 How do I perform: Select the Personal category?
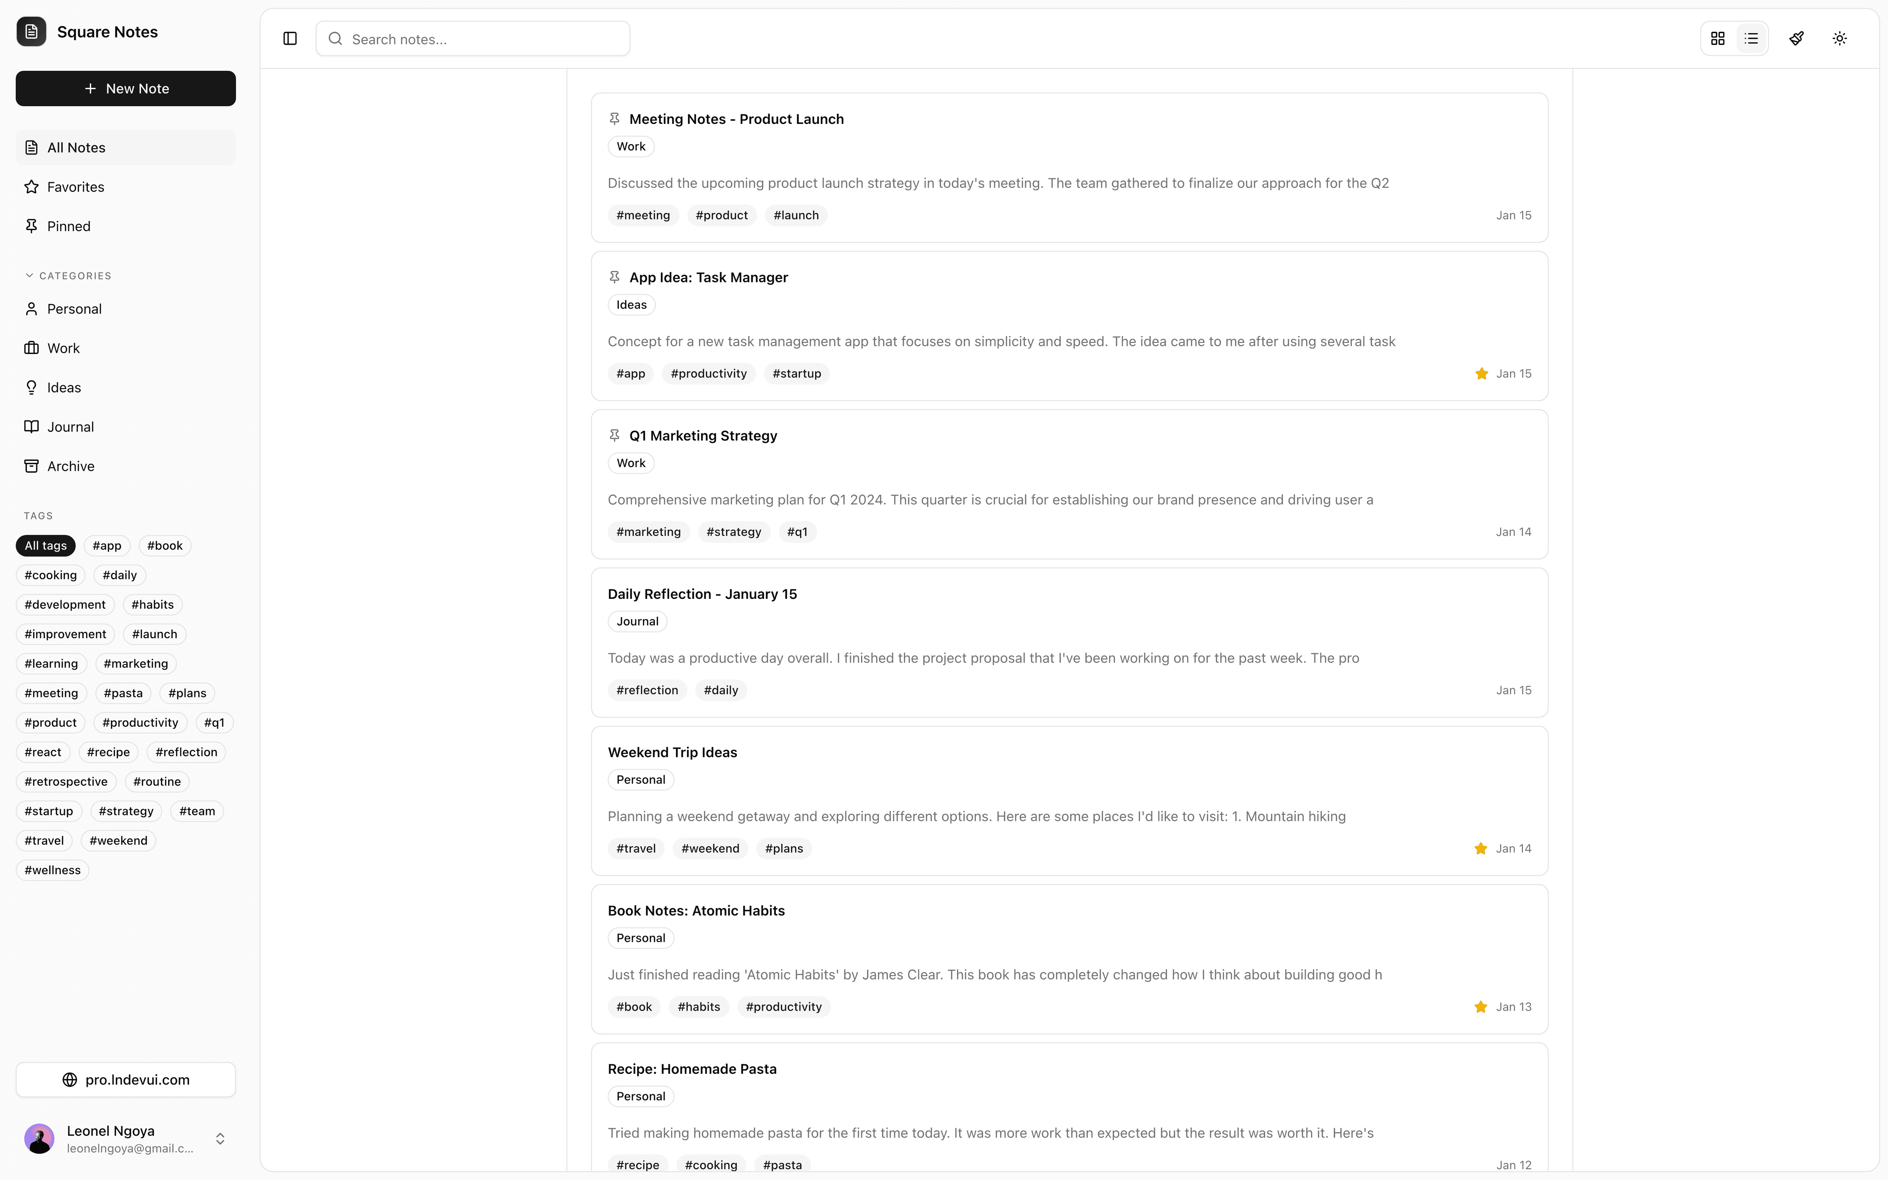click(x=126, y=309)
